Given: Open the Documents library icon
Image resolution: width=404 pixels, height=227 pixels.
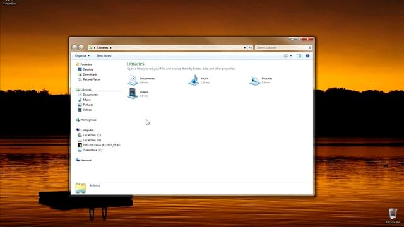Looking at the screenshot, I should [x=133, y=80].
